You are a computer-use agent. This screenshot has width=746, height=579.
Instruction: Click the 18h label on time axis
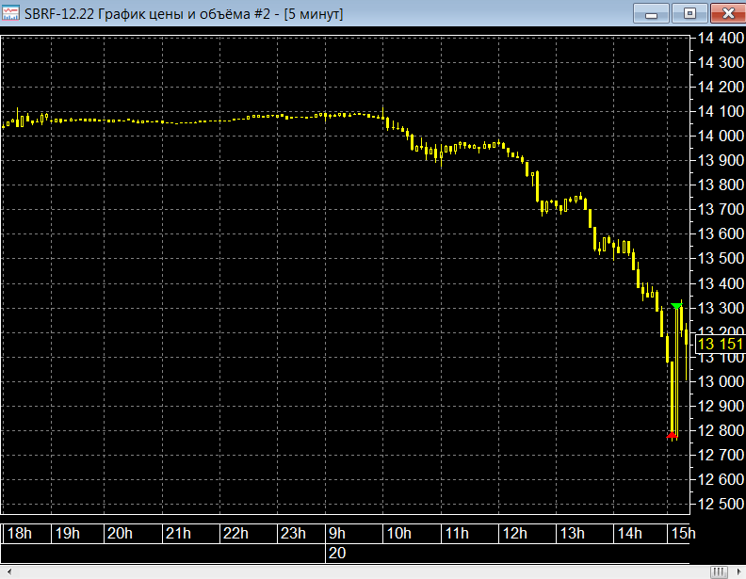(x=20, y=534)
